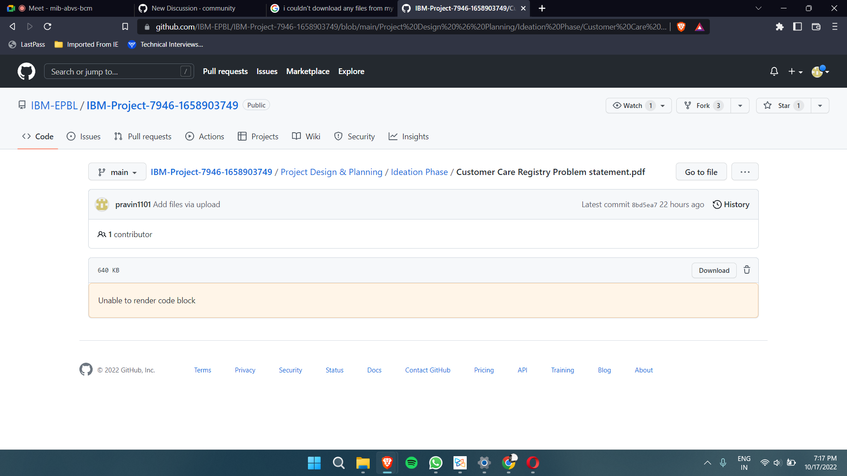
Task: Click the browser address bar URL
Action: tap(410, 27)
